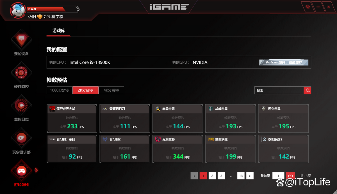The width and height of the screenshot is (337, 194).
Task: Select the 游戏领域 gamepad icon
Action: (x=21, y=171)
